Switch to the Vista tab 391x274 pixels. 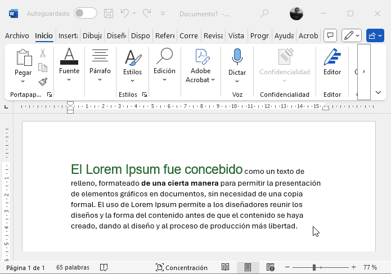click(236, 35)
